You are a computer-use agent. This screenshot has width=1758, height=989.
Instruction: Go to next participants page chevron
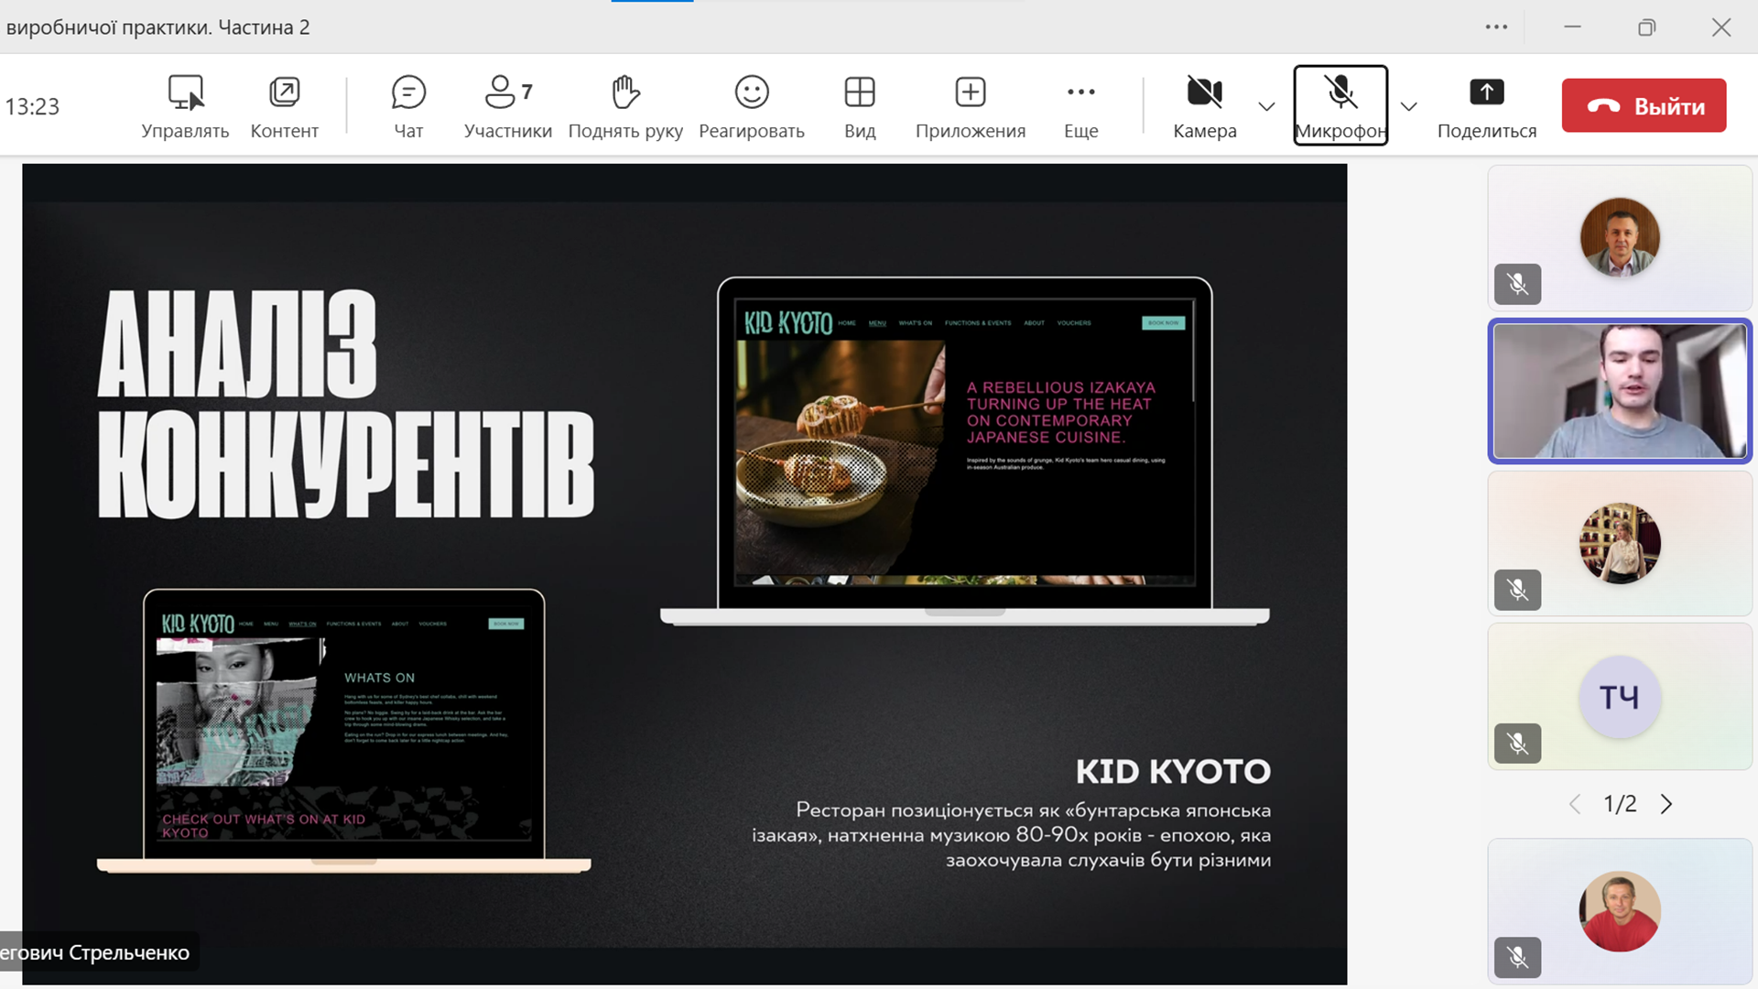[x=1666, y=804]
